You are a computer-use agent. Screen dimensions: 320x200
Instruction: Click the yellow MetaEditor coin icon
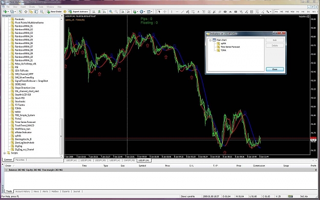coord(65,12)
